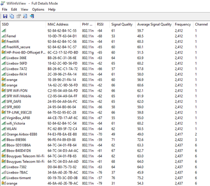Click signal icon of Livebox-56FD row
Screen dimensions: 210x186
pos(4,63)
